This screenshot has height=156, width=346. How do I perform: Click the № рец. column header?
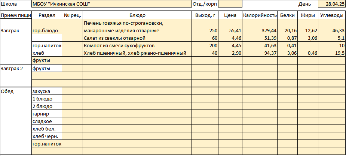tap(72, 15)
